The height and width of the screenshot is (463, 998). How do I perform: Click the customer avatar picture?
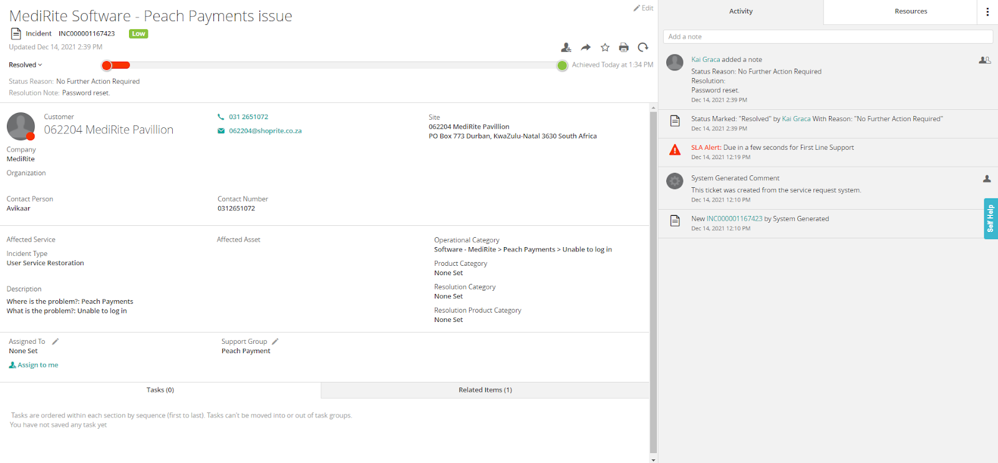click(x=21, y=127)
